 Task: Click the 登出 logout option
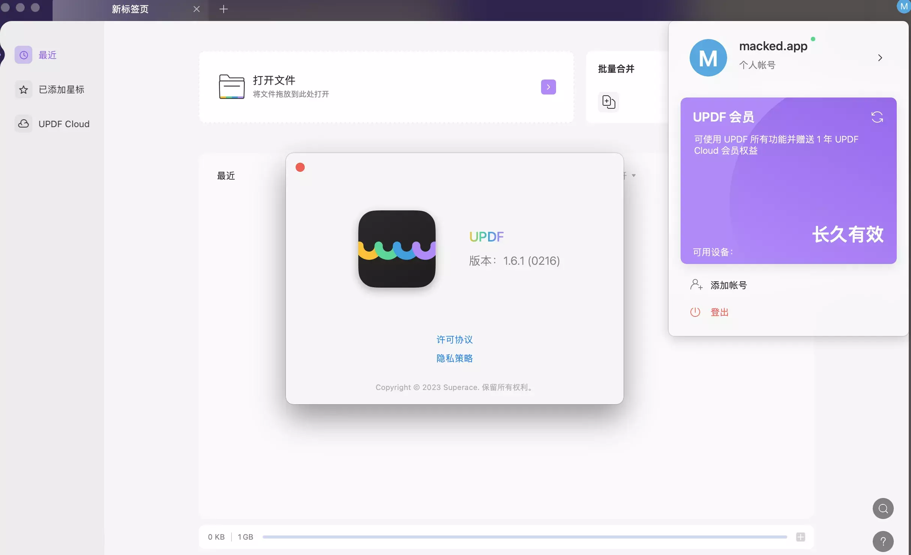tap(719, 312)
